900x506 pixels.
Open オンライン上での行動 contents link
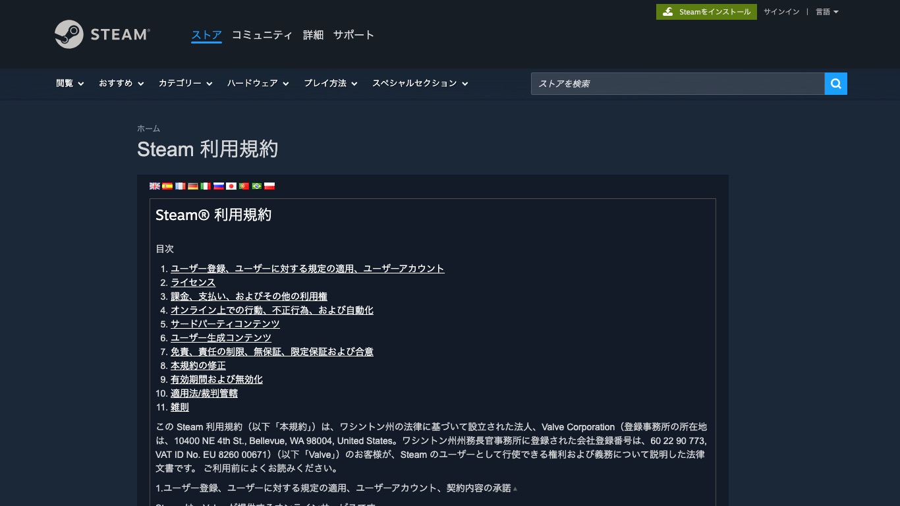272,310
